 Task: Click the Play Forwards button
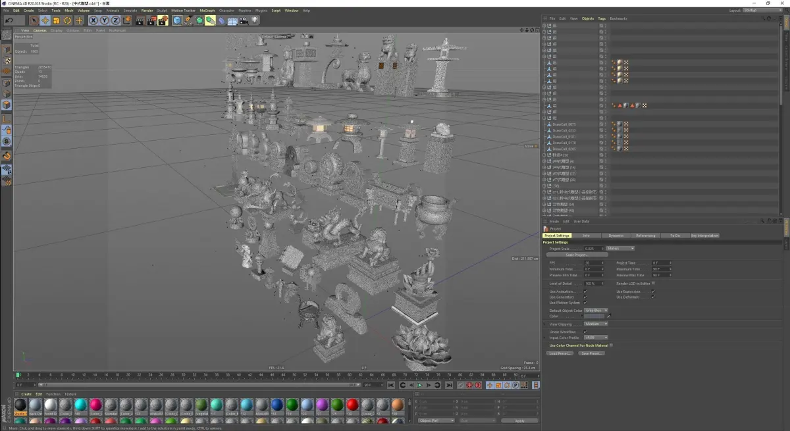click(419, 385)
